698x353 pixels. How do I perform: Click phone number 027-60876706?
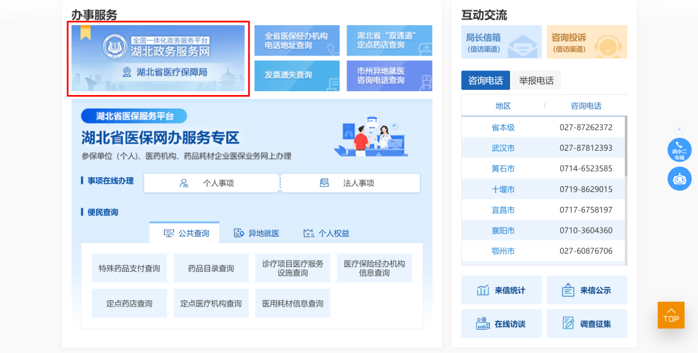[586, 251]
